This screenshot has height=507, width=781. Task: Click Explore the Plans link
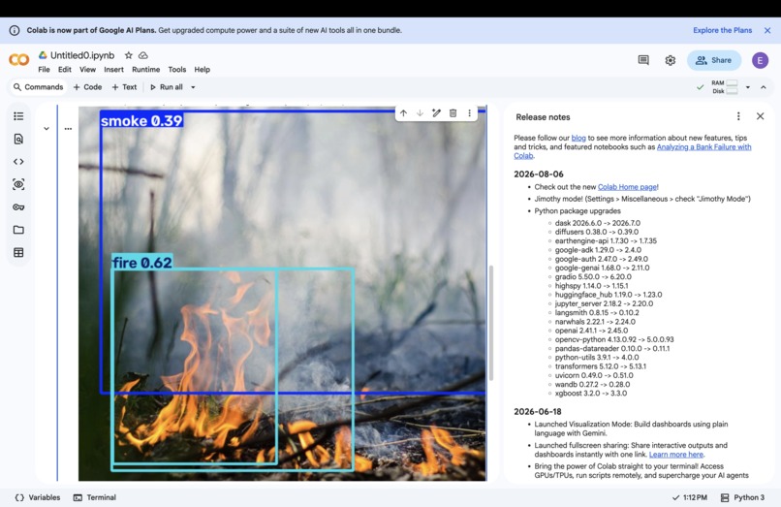(x=722, y=30)
